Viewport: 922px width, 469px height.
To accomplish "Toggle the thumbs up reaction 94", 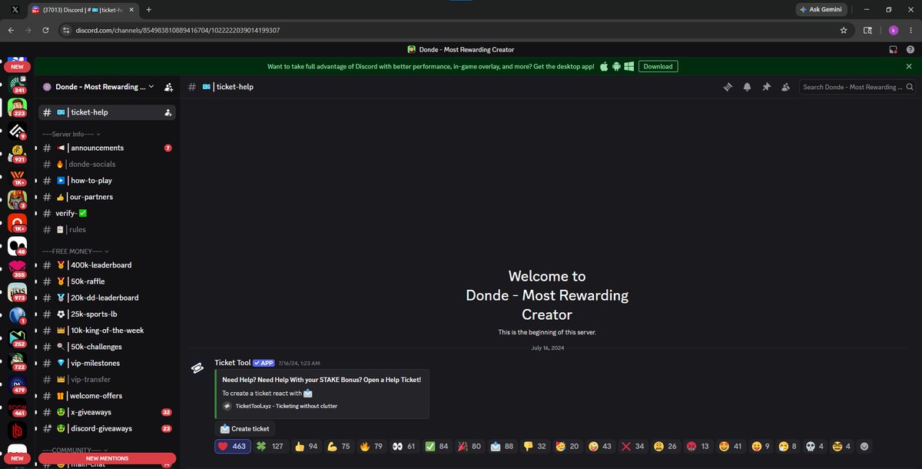I will tap(307, 446).
